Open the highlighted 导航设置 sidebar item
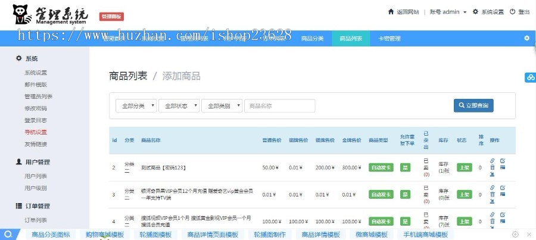This screenshot has width=536, height=240. coord(36,132)
